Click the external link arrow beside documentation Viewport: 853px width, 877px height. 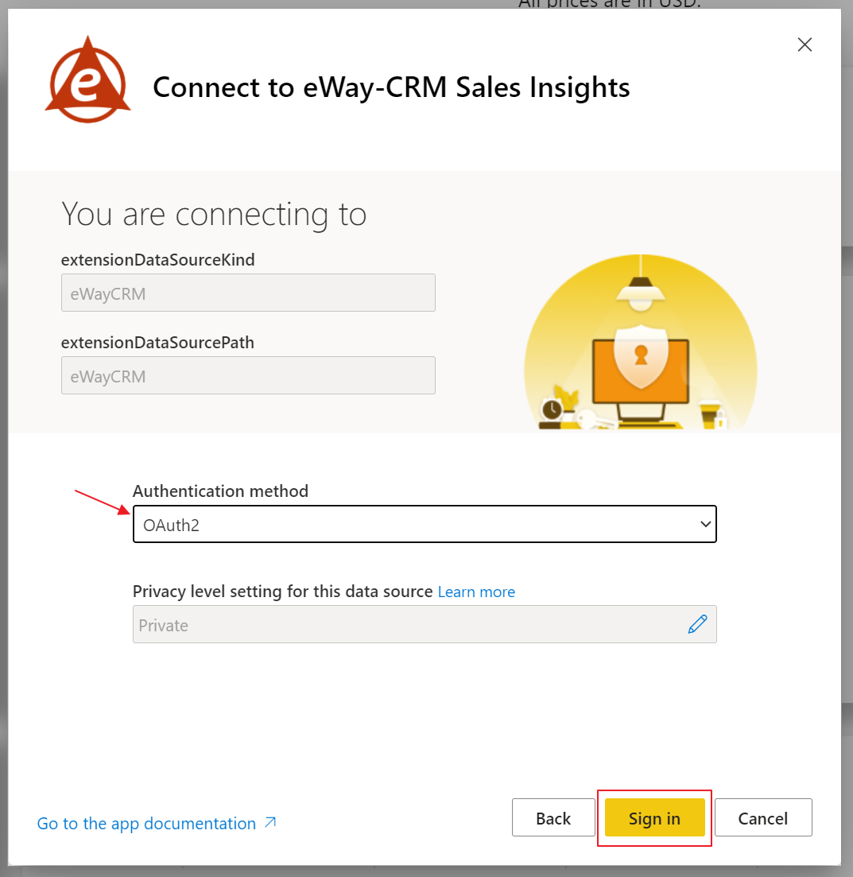pyautogui.click(x=271, y=822)
